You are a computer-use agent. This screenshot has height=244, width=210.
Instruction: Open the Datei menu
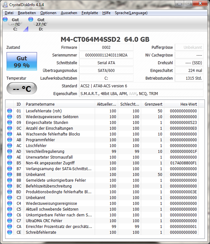point(9,13)
